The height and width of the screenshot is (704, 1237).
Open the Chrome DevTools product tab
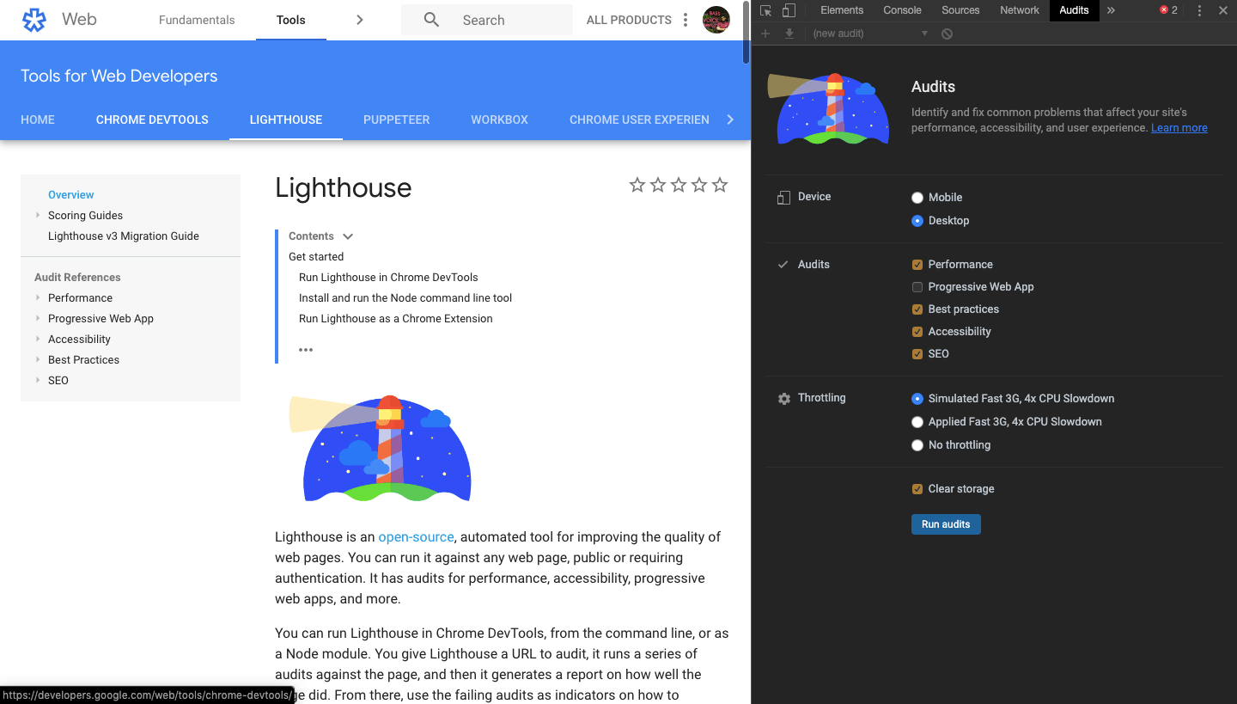coord(152,119)
